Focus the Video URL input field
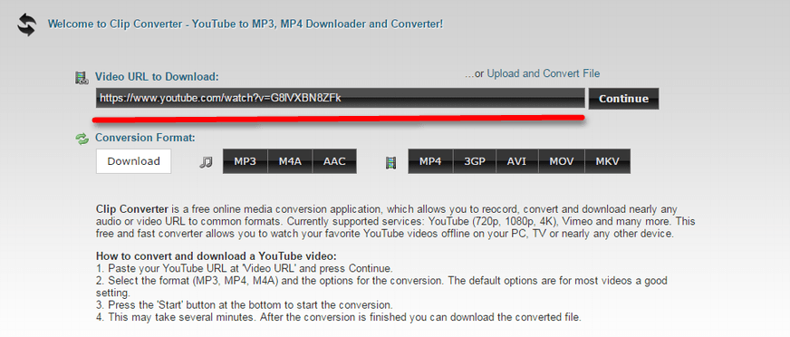 340,98
